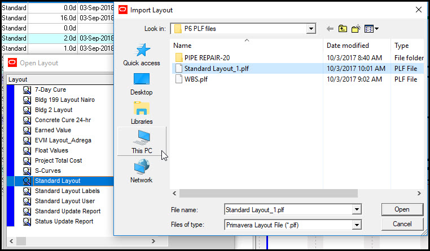Open Libraries in the places sidebar
Screen dimensions: 430x251
142,113
